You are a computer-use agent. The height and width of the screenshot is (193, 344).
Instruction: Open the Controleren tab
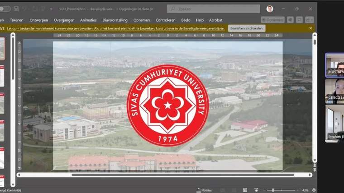click(x=165, y=20)
